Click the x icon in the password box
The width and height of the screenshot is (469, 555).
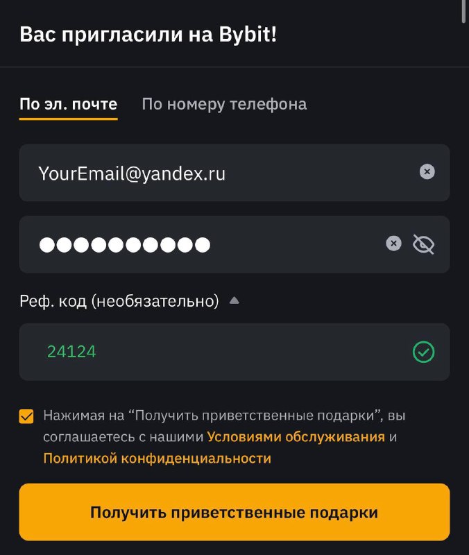(393, 243)
